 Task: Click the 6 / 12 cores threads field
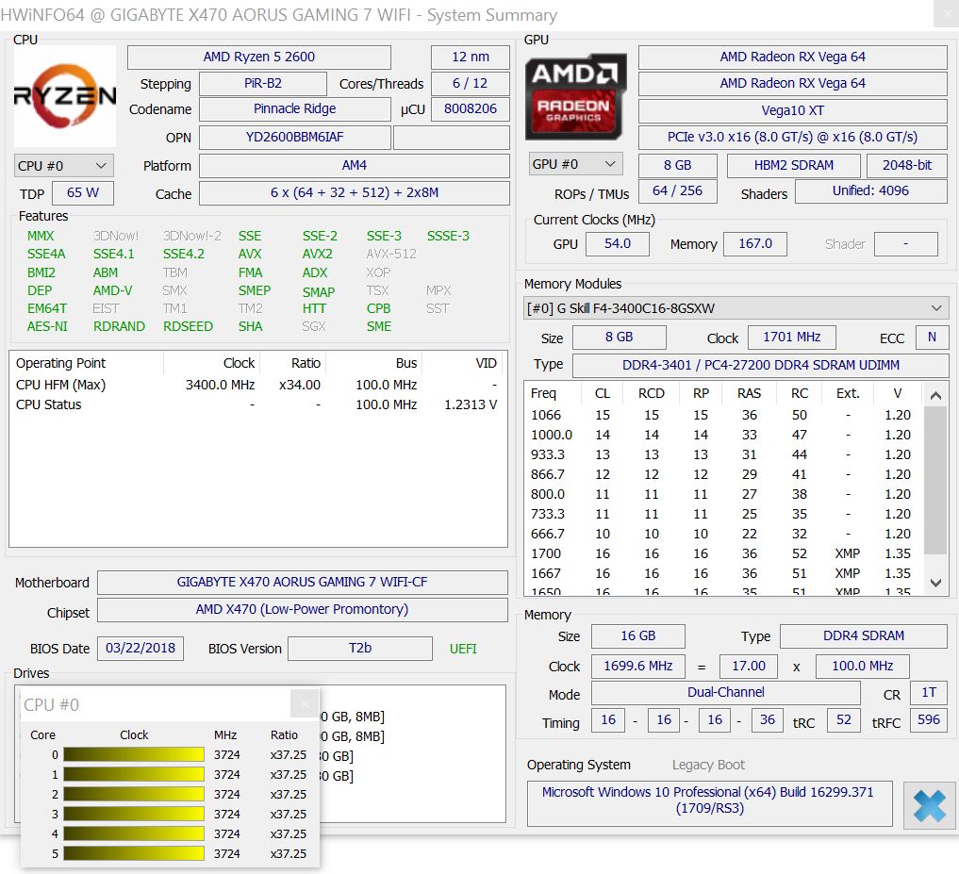click(x=471, y=83)
